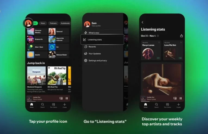Open connect devices icon on right phone
Image resolution: width=208 pixels, height=134 pixels.
pos(175,98)
